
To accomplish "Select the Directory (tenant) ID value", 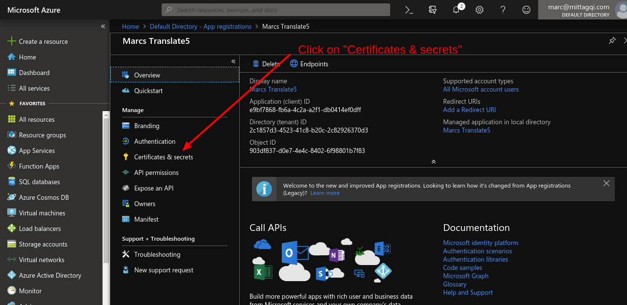I will (309, 131).
